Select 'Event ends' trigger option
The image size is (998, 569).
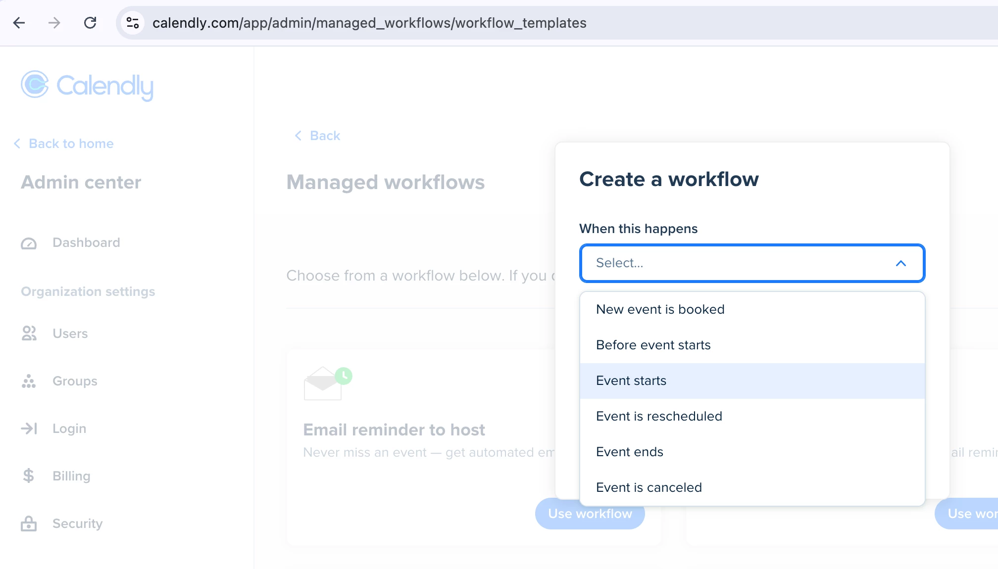[x=629, y=452]
